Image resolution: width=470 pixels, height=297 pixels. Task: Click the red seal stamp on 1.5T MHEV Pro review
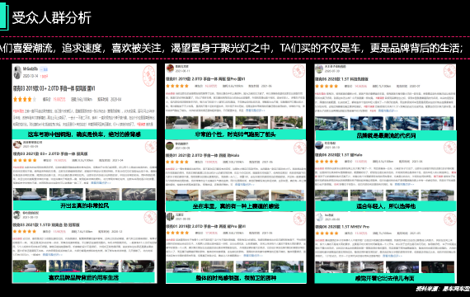(x=449, y=219)
